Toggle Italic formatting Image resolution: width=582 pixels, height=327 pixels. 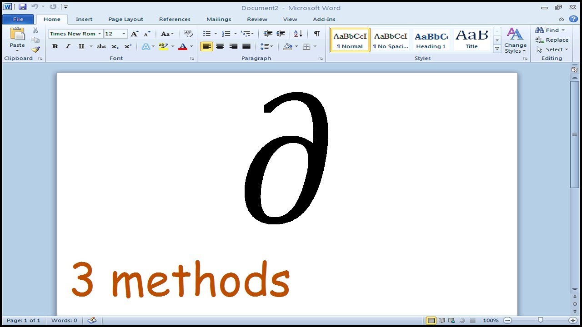pos(68,46)
